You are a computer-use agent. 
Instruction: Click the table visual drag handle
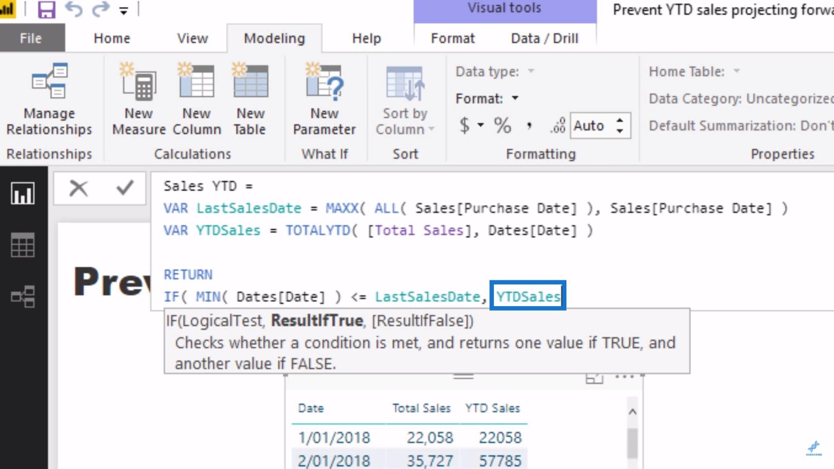click(x=464, y=377)
